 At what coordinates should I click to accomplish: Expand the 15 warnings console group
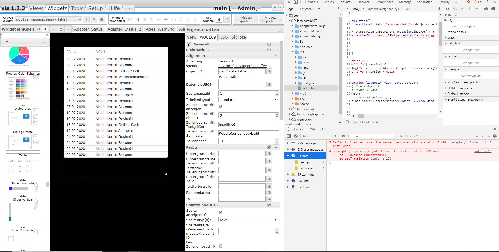point(288,175)
